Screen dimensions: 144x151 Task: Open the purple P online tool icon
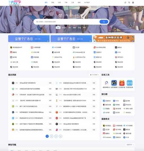click(x=106, y=83)
